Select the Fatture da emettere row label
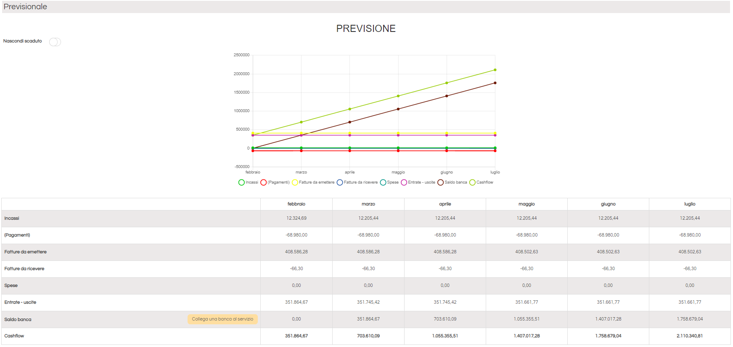The height and width of the screenshot is (347, 733). coord(26,252)
